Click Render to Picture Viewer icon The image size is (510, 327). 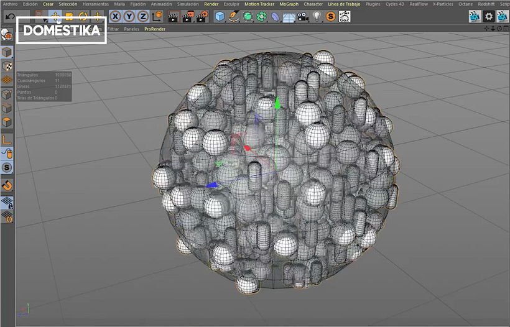pos(188,16)
